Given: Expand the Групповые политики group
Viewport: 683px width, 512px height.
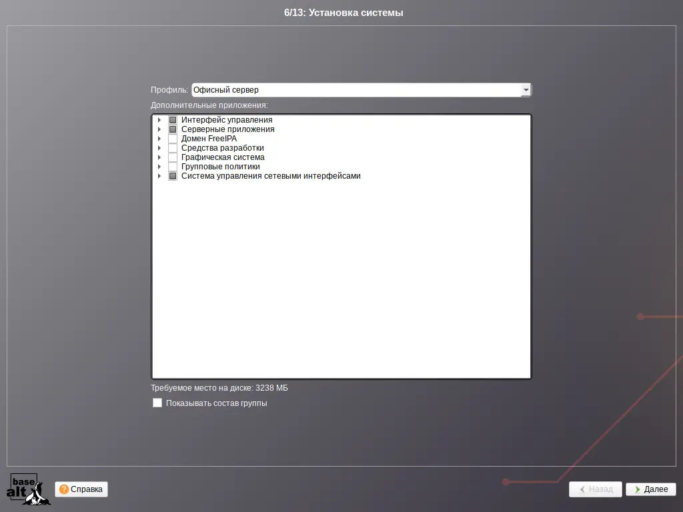Looking at the screenshot, I should pyautogui.click(x=159, y=167).
